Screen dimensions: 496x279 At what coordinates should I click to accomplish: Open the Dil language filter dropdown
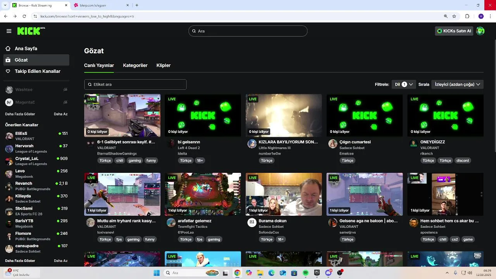point(404,84)
